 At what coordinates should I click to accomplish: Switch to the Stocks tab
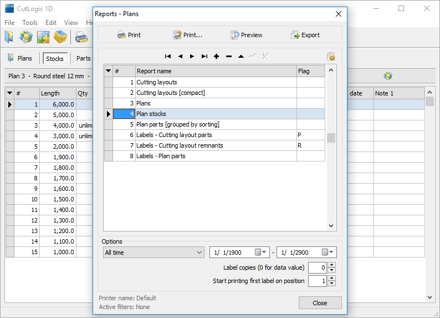[55, 58]
